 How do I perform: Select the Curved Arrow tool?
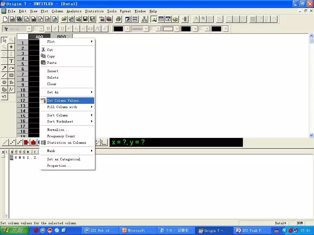point(11,68)
